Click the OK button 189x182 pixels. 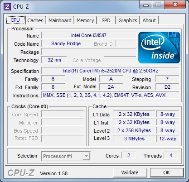[167, 172]
